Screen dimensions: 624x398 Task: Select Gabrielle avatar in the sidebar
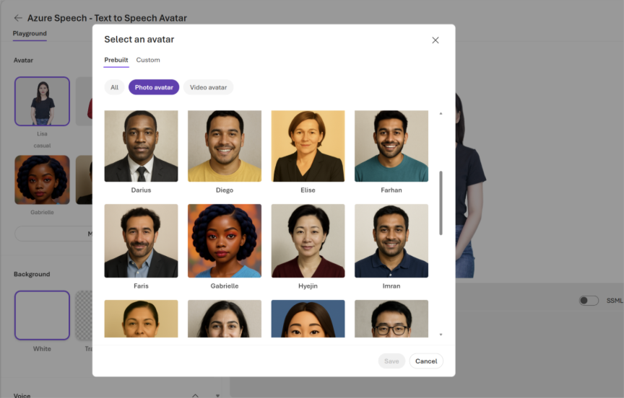42,180
